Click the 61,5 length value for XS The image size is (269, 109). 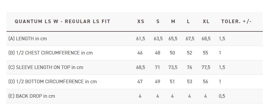(x=141, y=39)
